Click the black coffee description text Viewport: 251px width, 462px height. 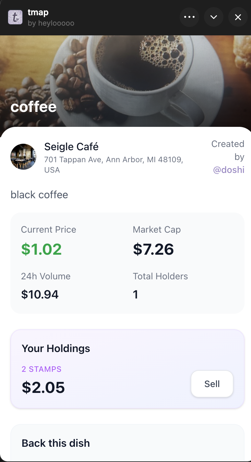pyautogui.click(x=39, y=195)
